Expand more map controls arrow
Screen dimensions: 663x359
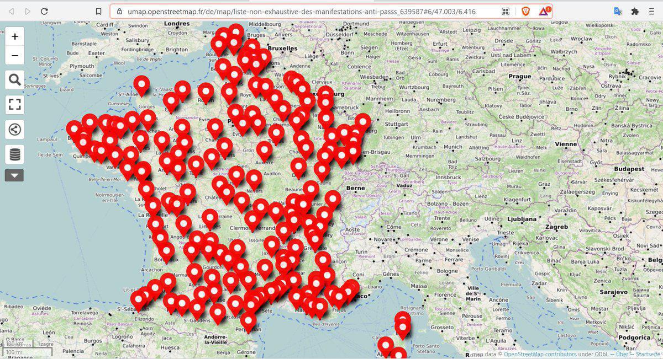(x=14, y=175)
